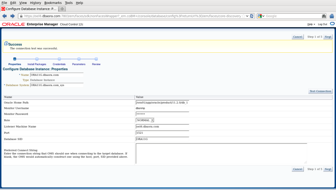
Task: Click the Preferred Connect String text area
Action: [x=221, y=153]
